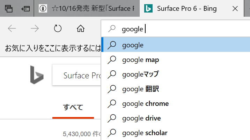Choose the google 翻訳 suggestion
Viewport: 250px width, 140px height.
(x=176, y=89)
